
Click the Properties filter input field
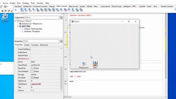click(41, 41)
